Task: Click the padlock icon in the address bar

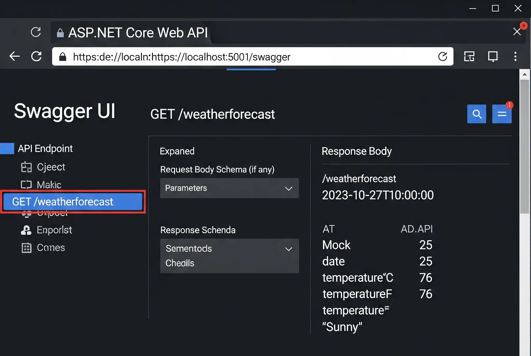Action: pyautogui.click(x=62, y=57)
